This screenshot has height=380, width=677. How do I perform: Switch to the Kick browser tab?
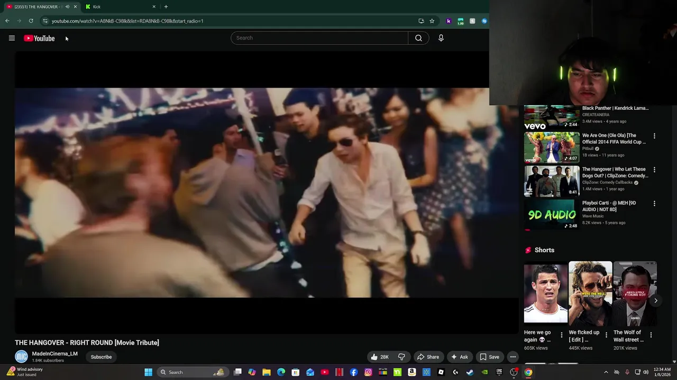(120, 7)
